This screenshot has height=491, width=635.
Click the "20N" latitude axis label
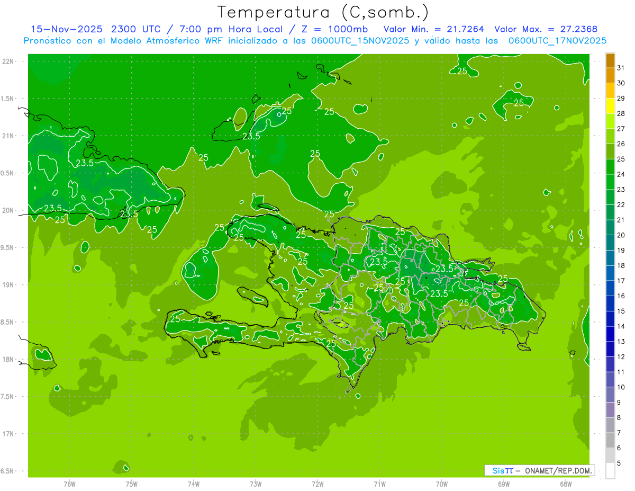click(x=7, y=210)
